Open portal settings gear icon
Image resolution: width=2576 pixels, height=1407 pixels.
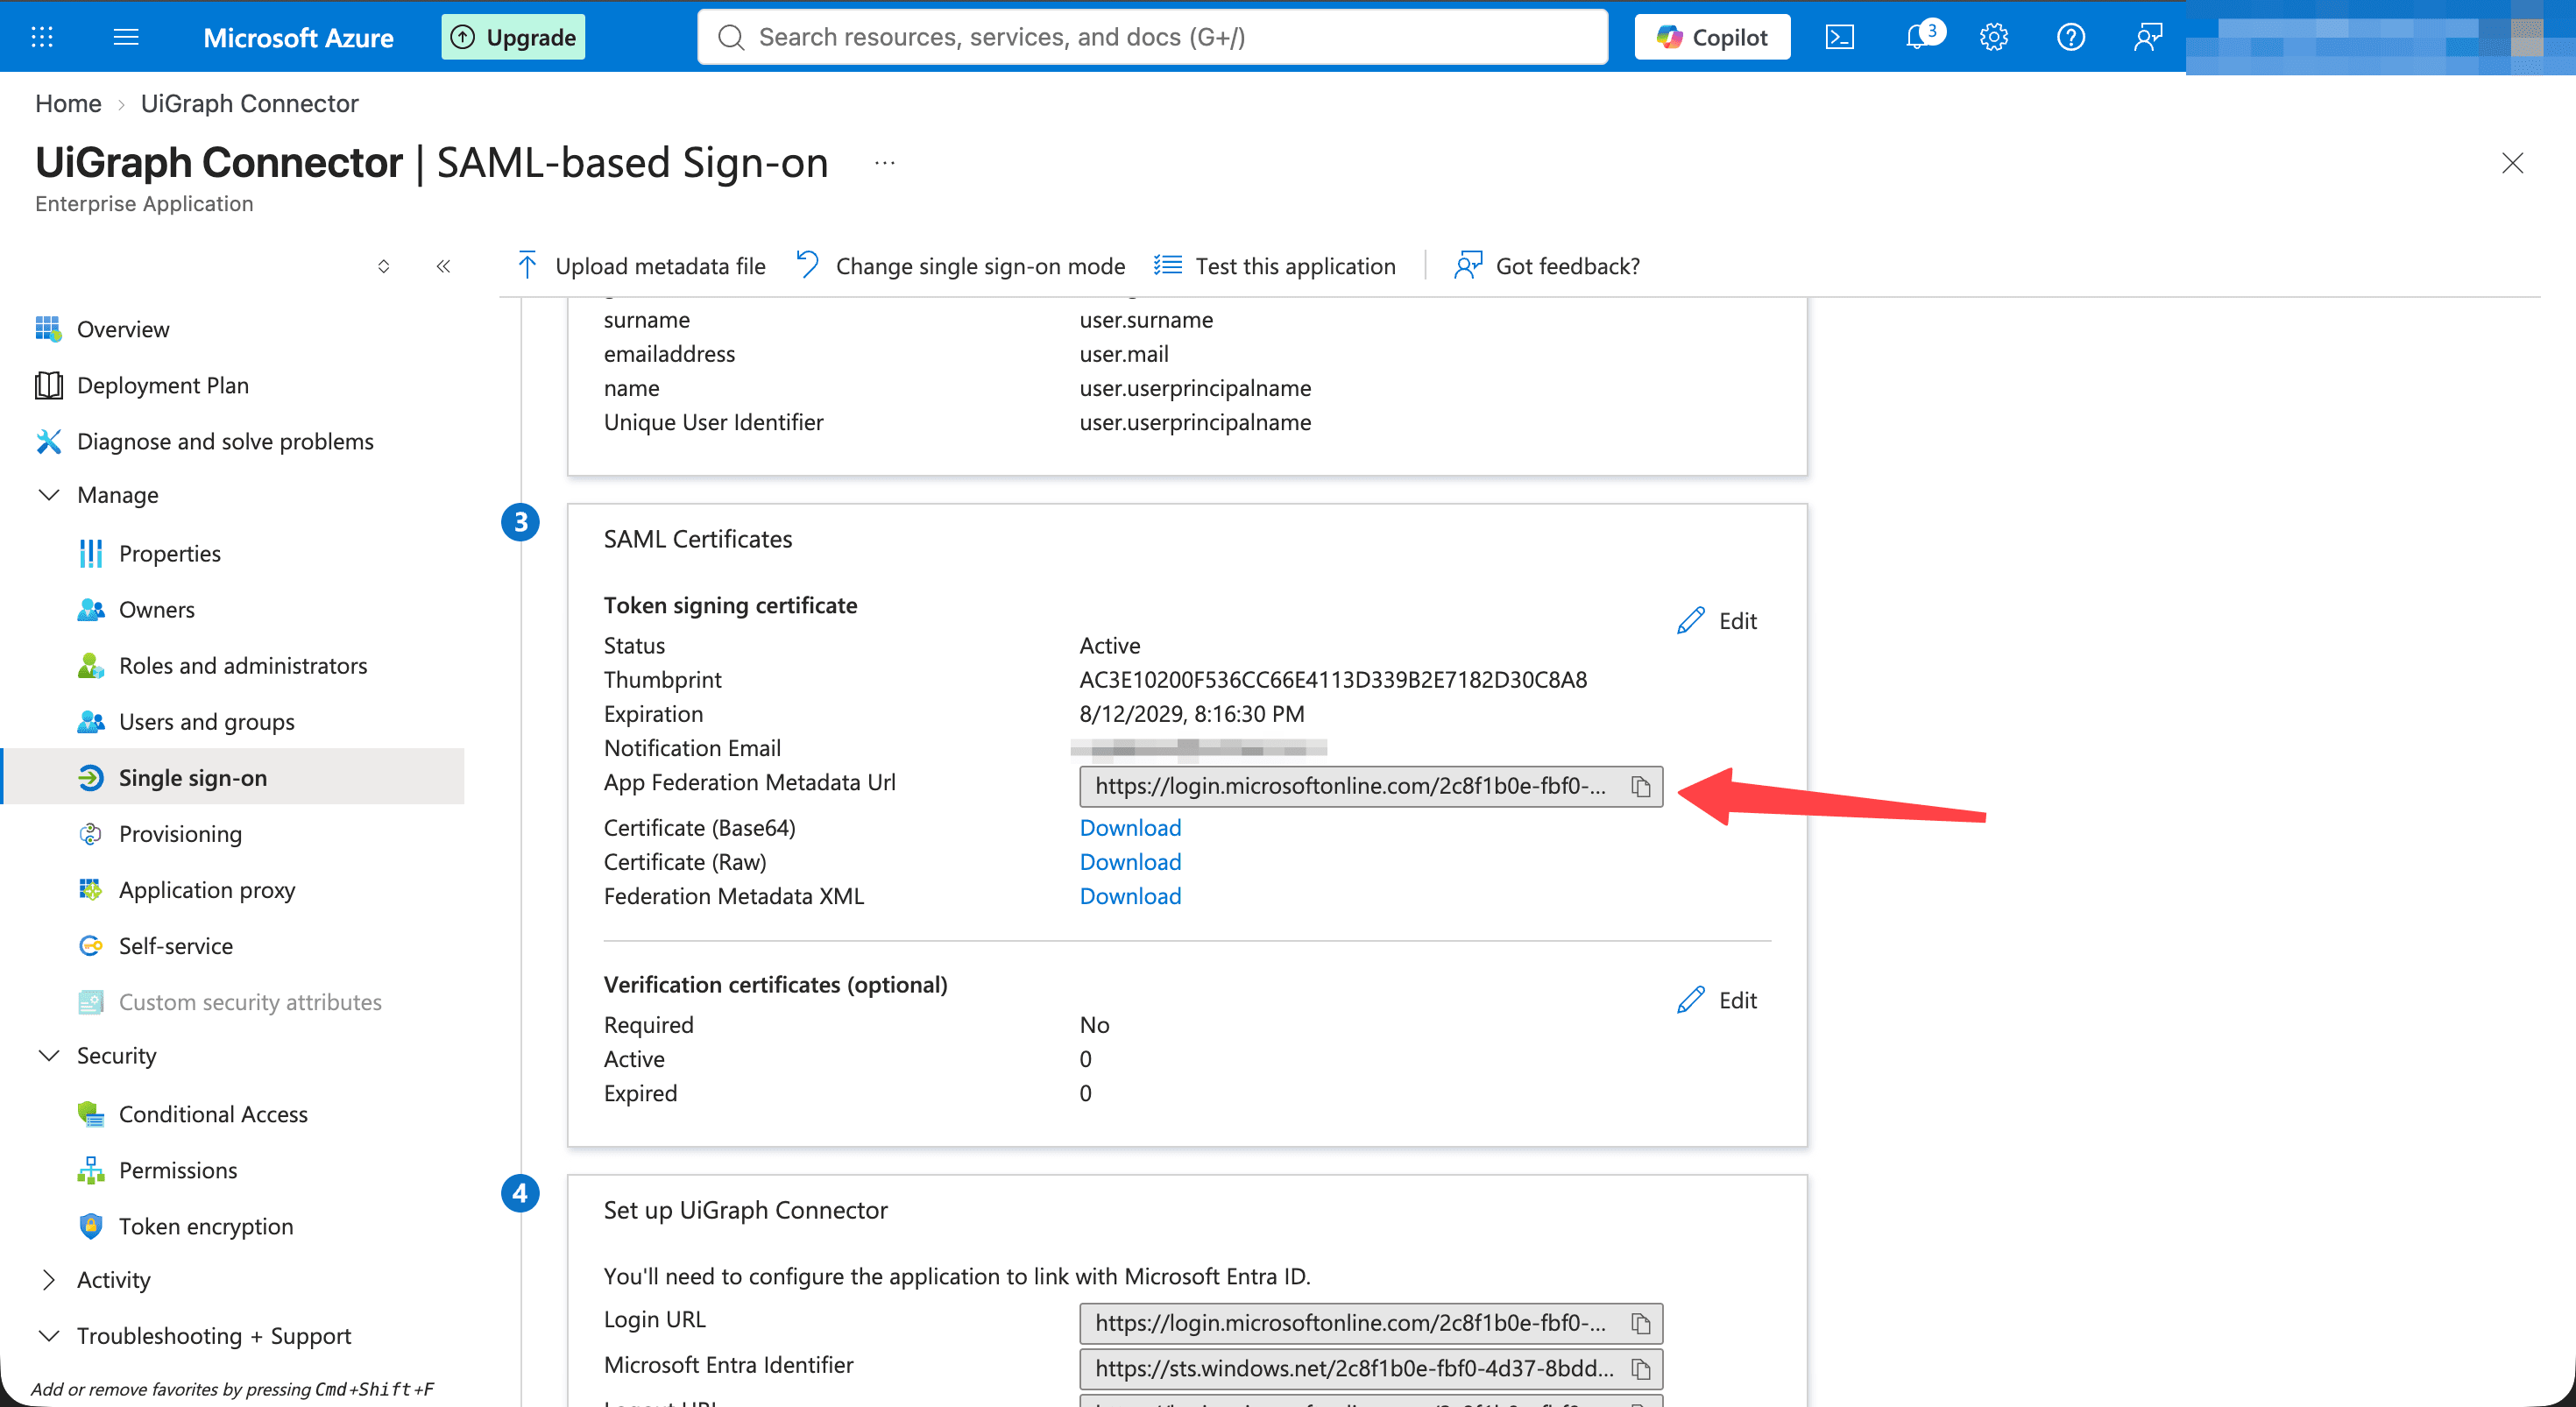[1993, 37]
